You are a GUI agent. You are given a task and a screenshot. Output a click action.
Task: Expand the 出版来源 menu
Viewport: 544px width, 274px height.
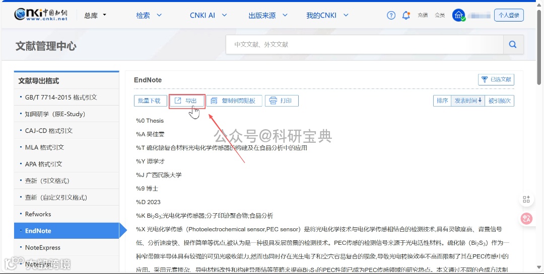point(268,15)
